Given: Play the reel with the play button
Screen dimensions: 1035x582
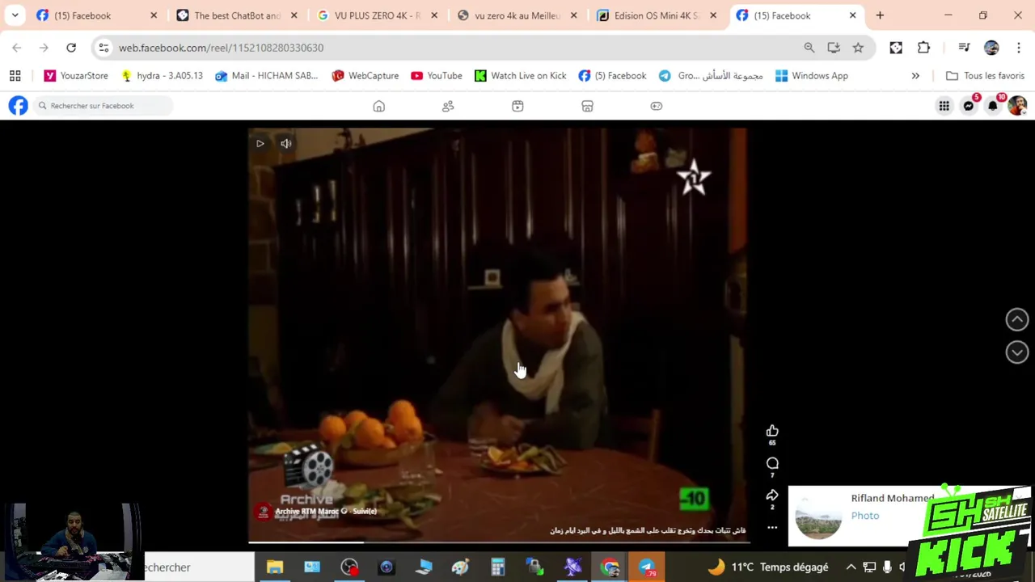Looking at the screenshot, I should click(260, 144).
